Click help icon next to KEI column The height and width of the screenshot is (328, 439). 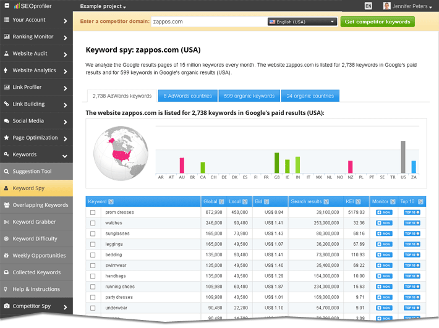pos(358,201)
